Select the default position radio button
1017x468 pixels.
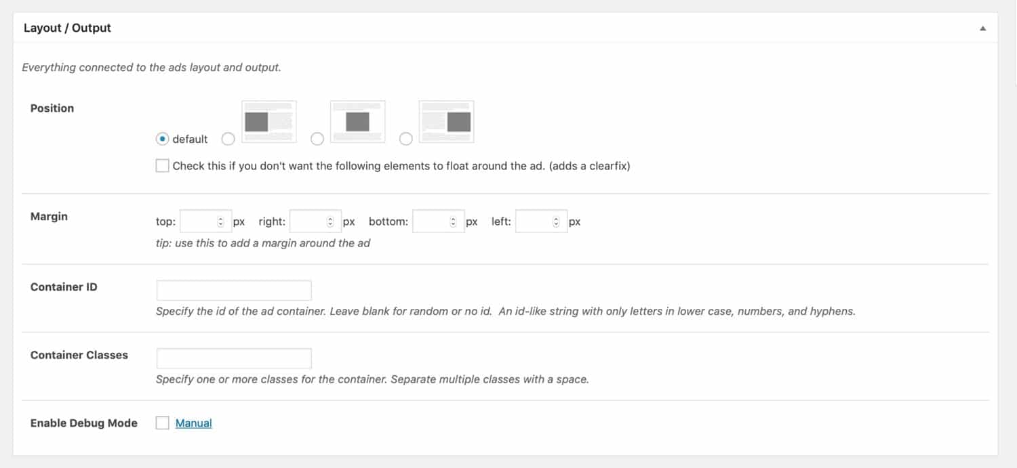point(162,139)
